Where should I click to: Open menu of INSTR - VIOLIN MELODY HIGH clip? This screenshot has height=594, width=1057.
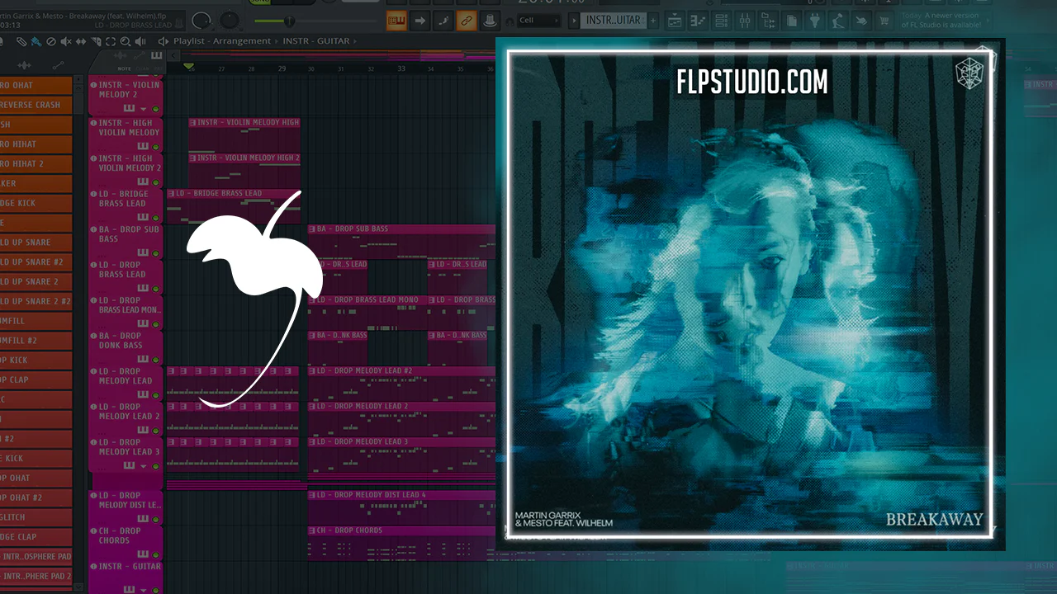coord(193,122)
